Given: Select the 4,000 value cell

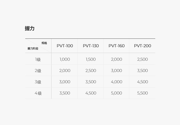Looking at the screenshot, I should [x=116, y=82].
